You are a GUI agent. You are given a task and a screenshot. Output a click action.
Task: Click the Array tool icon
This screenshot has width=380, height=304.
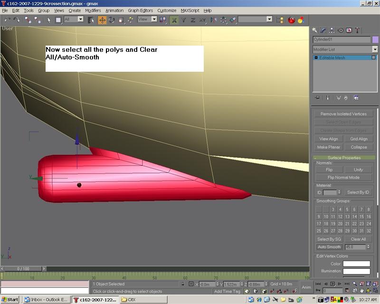(223, 20)
